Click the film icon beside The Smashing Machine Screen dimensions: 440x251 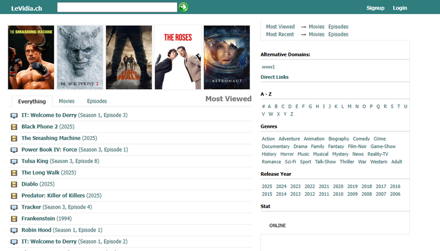[14, 138]
